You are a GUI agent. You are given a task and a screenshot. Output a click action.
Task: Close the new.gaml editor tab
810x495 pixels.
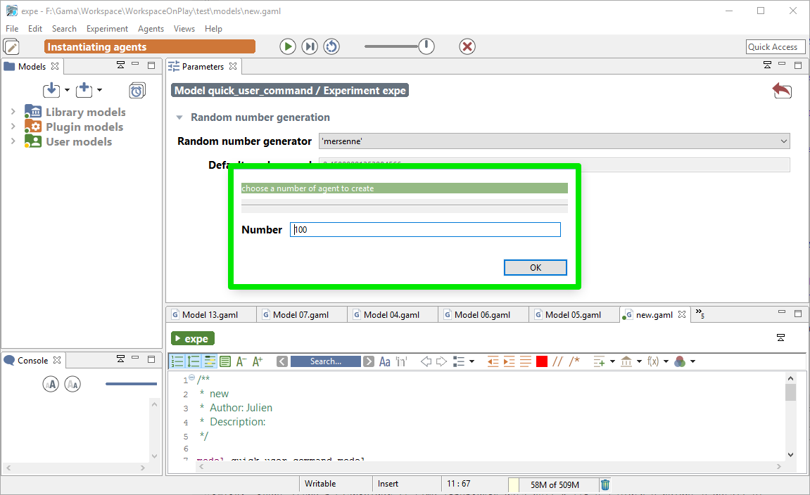tap(682, 314)
